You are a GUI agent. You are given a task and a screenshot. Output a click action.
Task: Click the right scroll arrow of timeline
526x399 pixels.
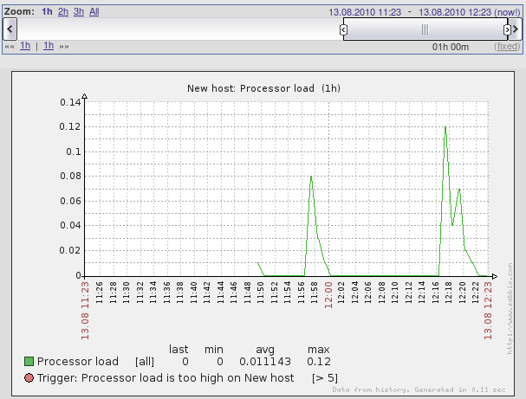516,29
